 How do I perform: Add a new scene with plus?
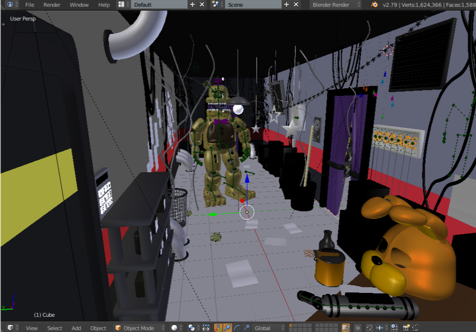coord(286,5)
